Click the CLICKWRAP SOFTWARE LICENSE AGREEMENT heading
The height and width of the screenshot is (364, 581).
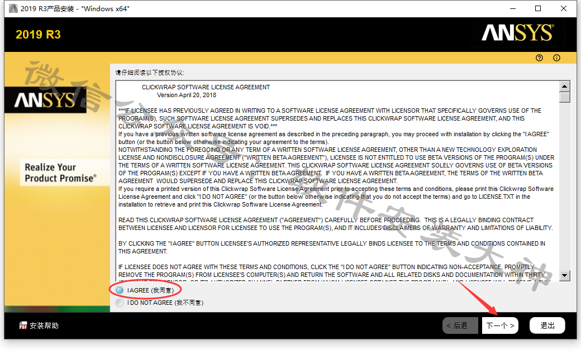[206, 88]
